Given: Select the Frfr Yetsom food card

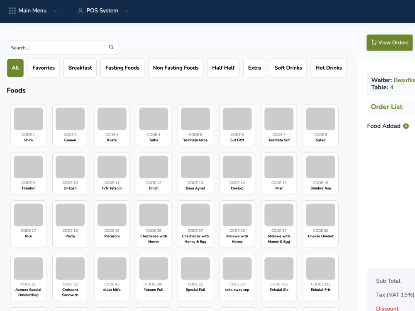Looking at the screenshot, I should pos(112,173).
